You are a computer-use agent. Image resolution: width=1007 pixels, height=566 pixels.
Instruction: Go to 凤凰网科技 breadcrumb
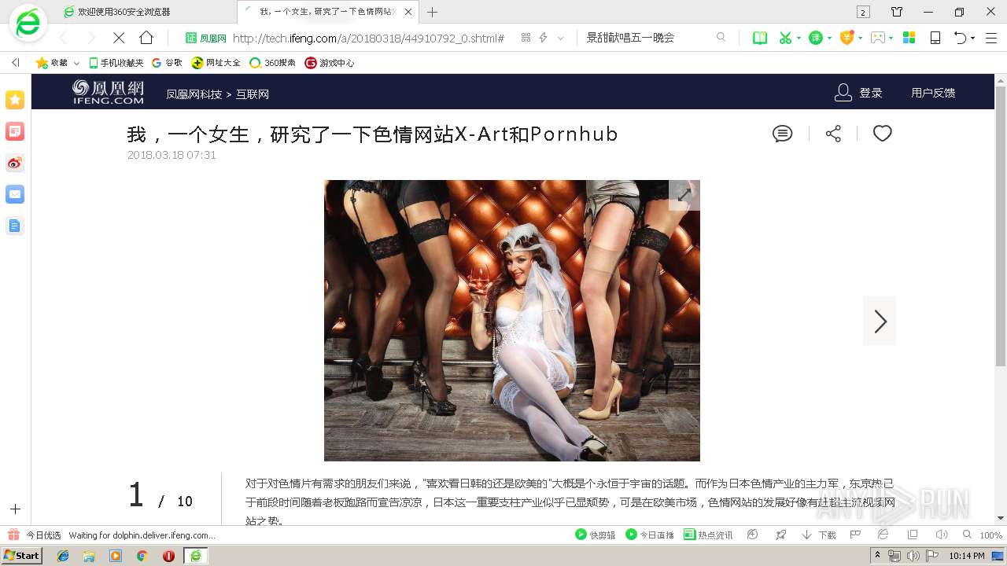click(194, 94)
